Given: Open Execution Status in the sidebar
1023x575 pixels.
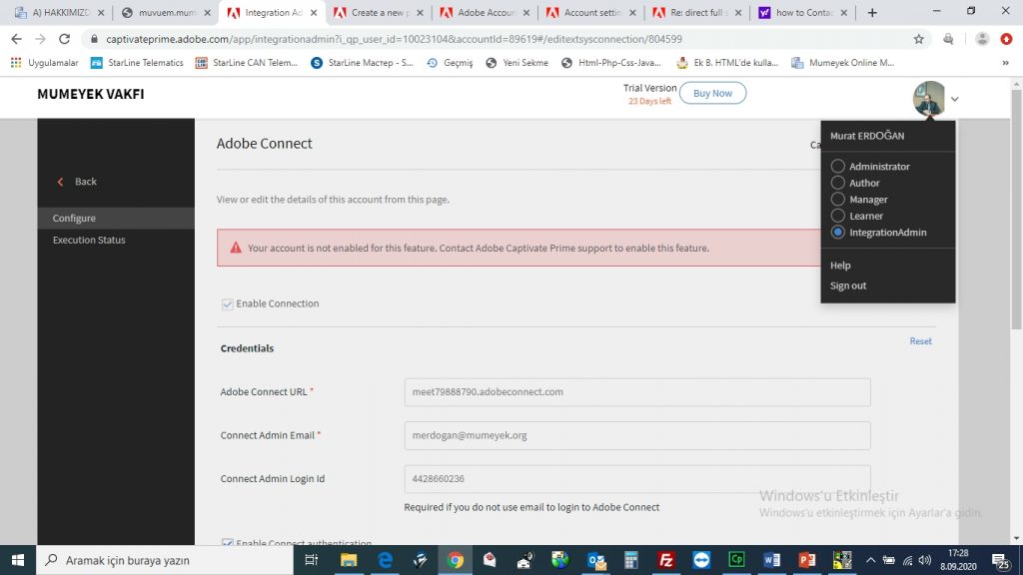Looking at the screenshot, I should 90,240.
